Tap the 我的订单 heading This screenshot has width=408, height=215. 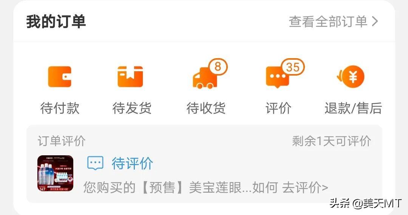tap(56, 21)
